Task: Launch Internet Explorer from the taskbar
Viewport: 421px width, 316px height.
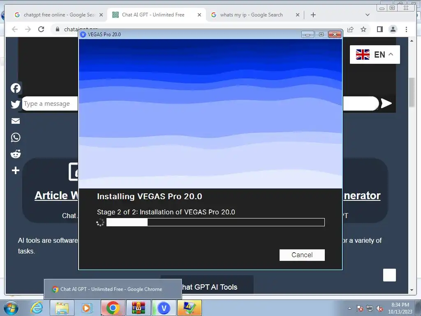Action: point(37,308)
